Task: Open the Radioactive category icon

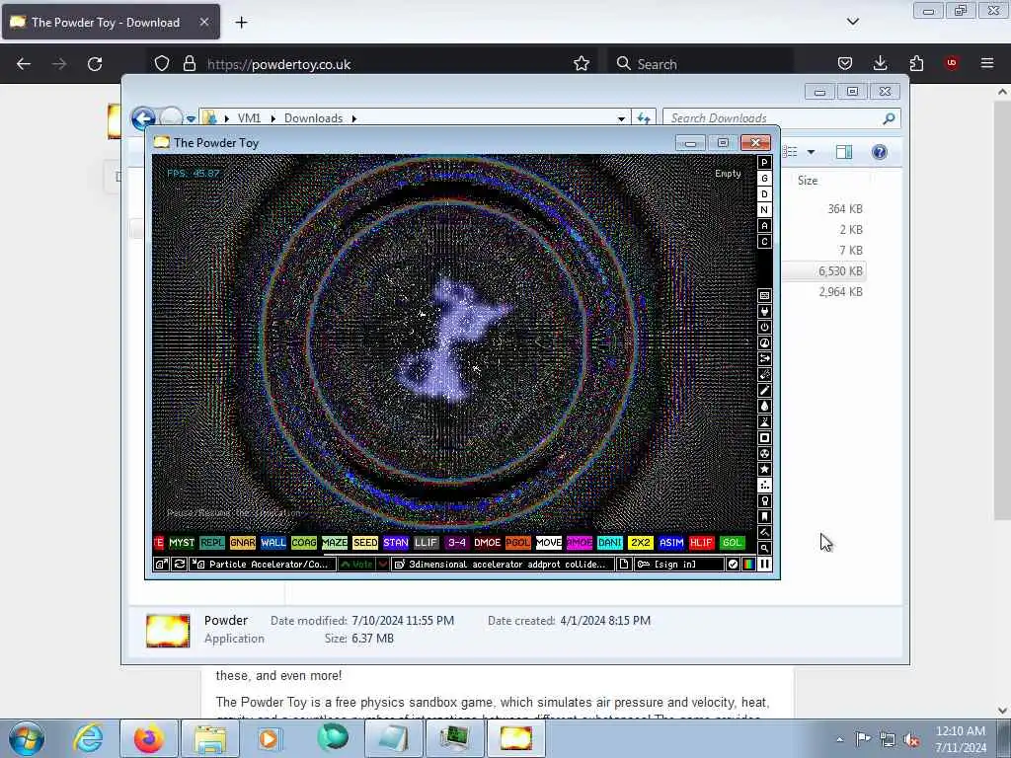Action: pyautogui.click(x=764, y=454)
